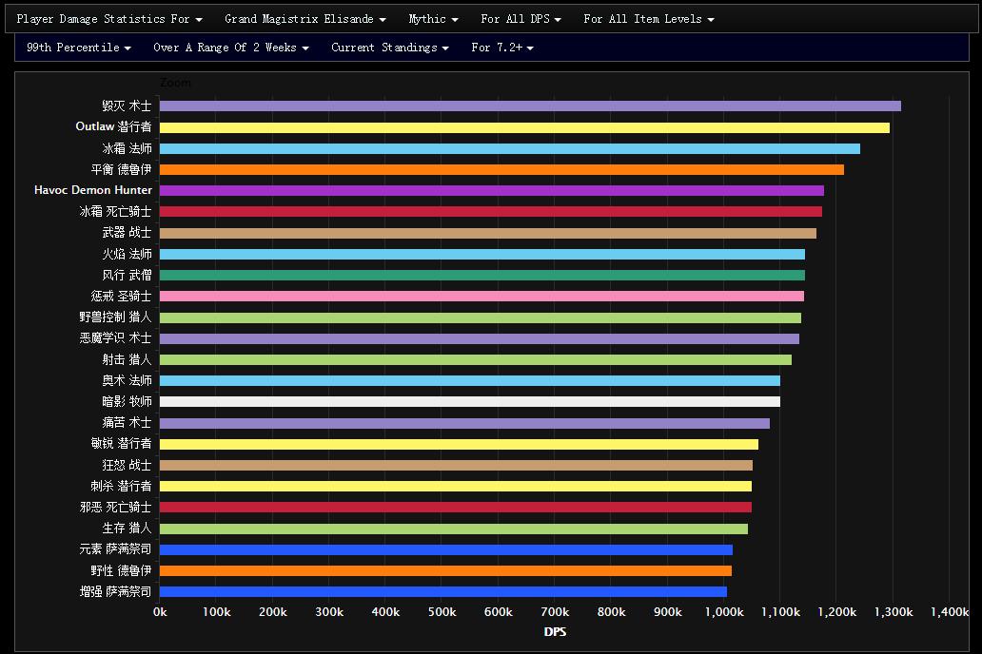
Task: Click the '1,400k' axis tick label
Action: tap(950, 612)
